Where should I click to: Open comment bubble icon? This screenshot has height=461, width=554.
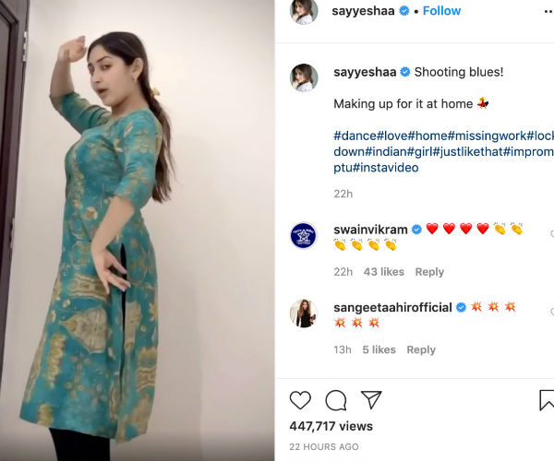(x=336, y=400)
